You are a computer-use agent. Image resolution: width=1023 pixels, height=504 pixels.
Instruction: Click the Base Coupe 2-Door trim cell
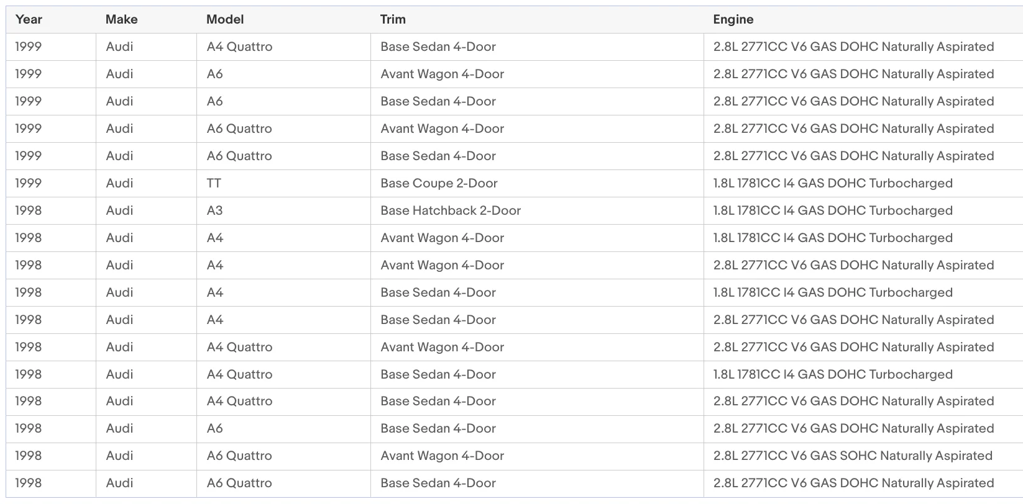(537, 183)
